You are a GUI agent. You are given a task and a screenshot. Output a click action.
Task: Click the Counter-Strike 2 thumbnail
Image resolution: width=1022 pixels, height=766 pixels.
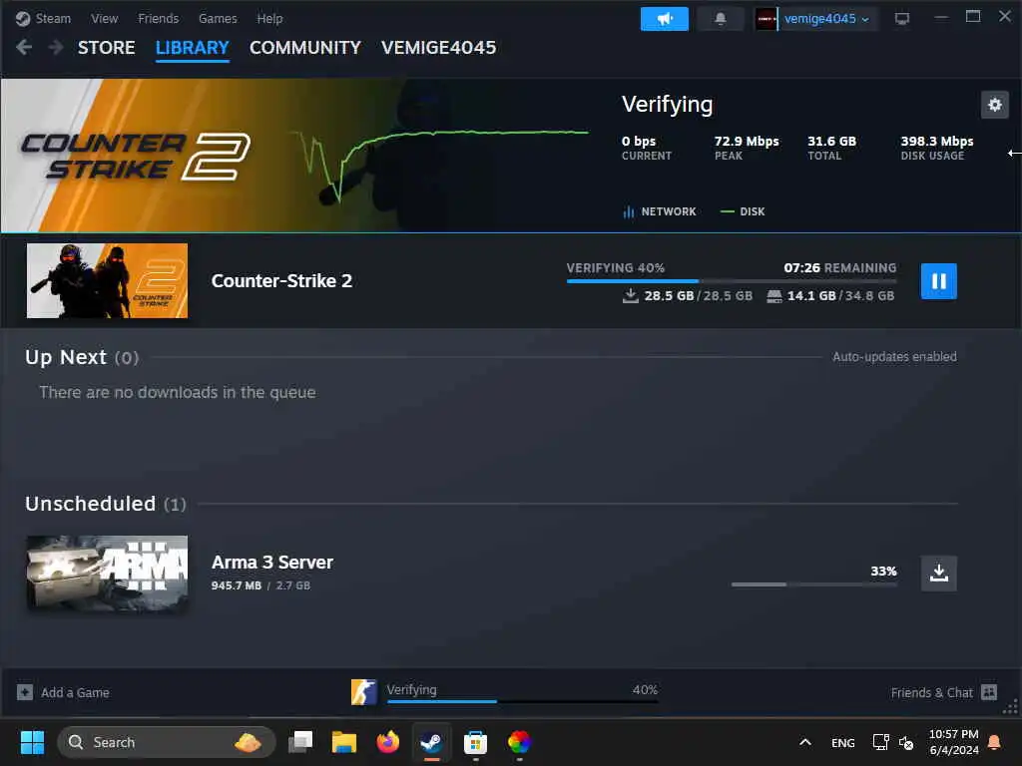pos(107,280)
